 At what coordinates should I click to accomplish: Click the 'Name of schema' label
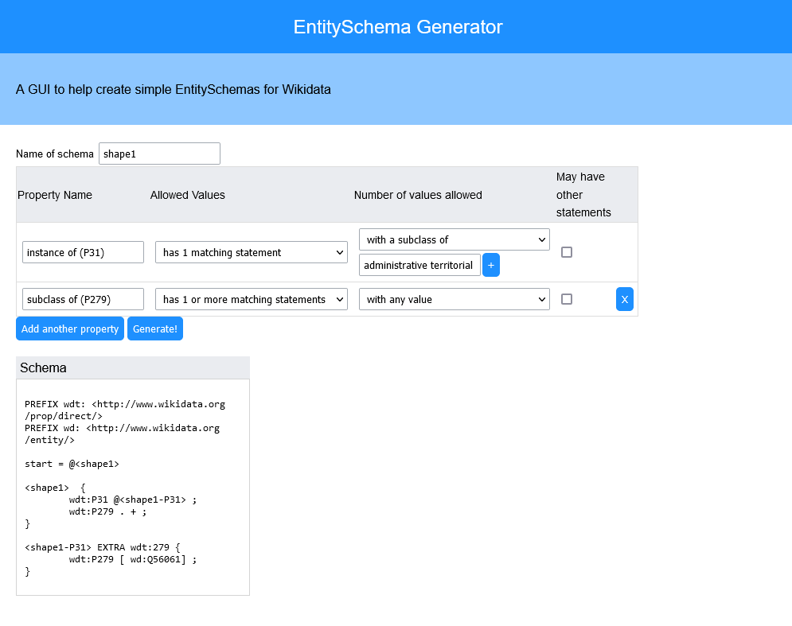pos(55,154)
